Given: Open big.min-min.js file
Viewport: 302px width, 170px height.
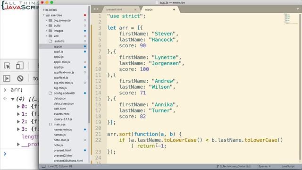Looking at the screenshot, I should tap(63, 83).
